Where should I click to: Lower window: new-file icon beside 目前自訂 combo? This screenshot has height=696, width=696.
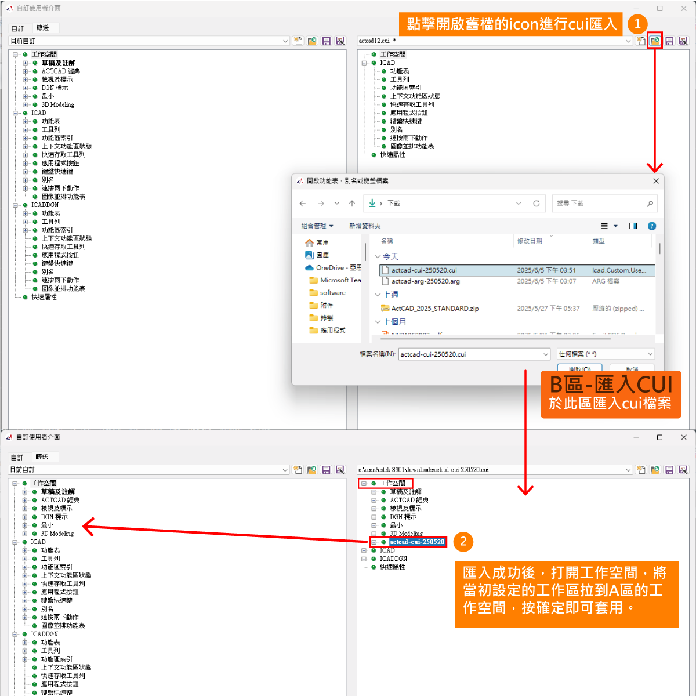coord(298,470)
